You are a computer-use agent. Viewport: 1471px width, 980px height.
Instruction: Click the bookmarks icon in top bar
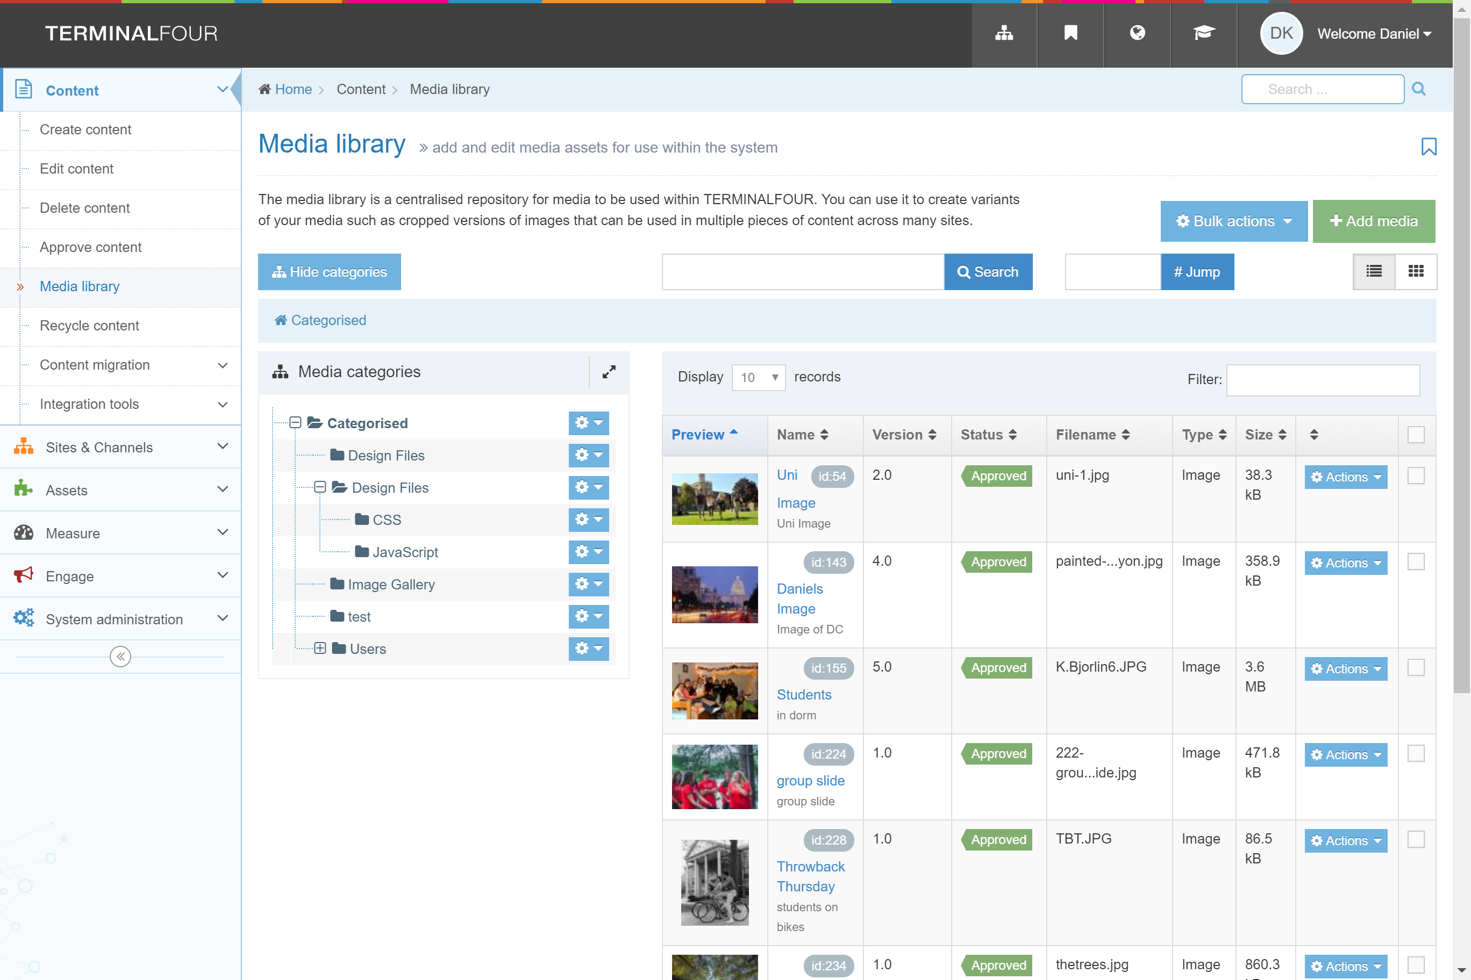(x=1070, y=34)
